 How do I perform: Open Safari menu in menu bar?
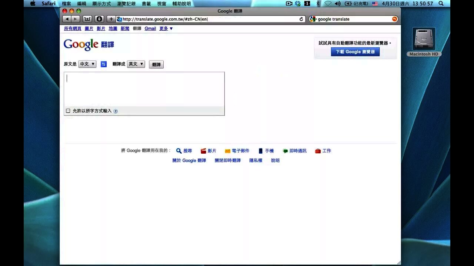click(49, 3)
